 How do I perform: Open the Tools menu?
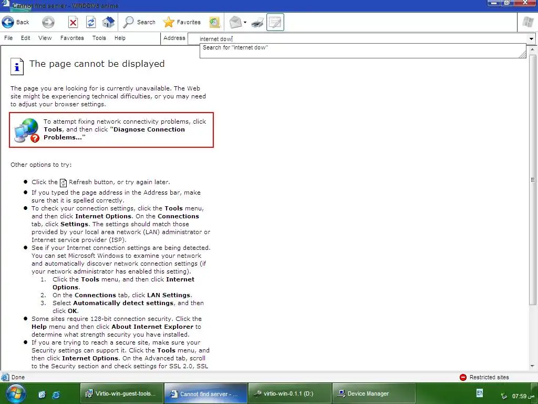[x=99, y=38]
